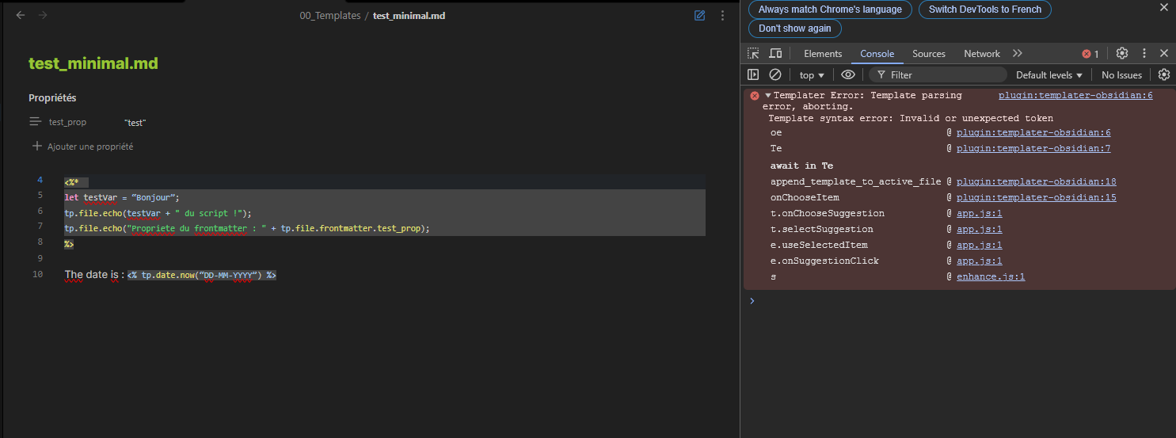
Task: Click the console prompt input line
Action: 958,301
